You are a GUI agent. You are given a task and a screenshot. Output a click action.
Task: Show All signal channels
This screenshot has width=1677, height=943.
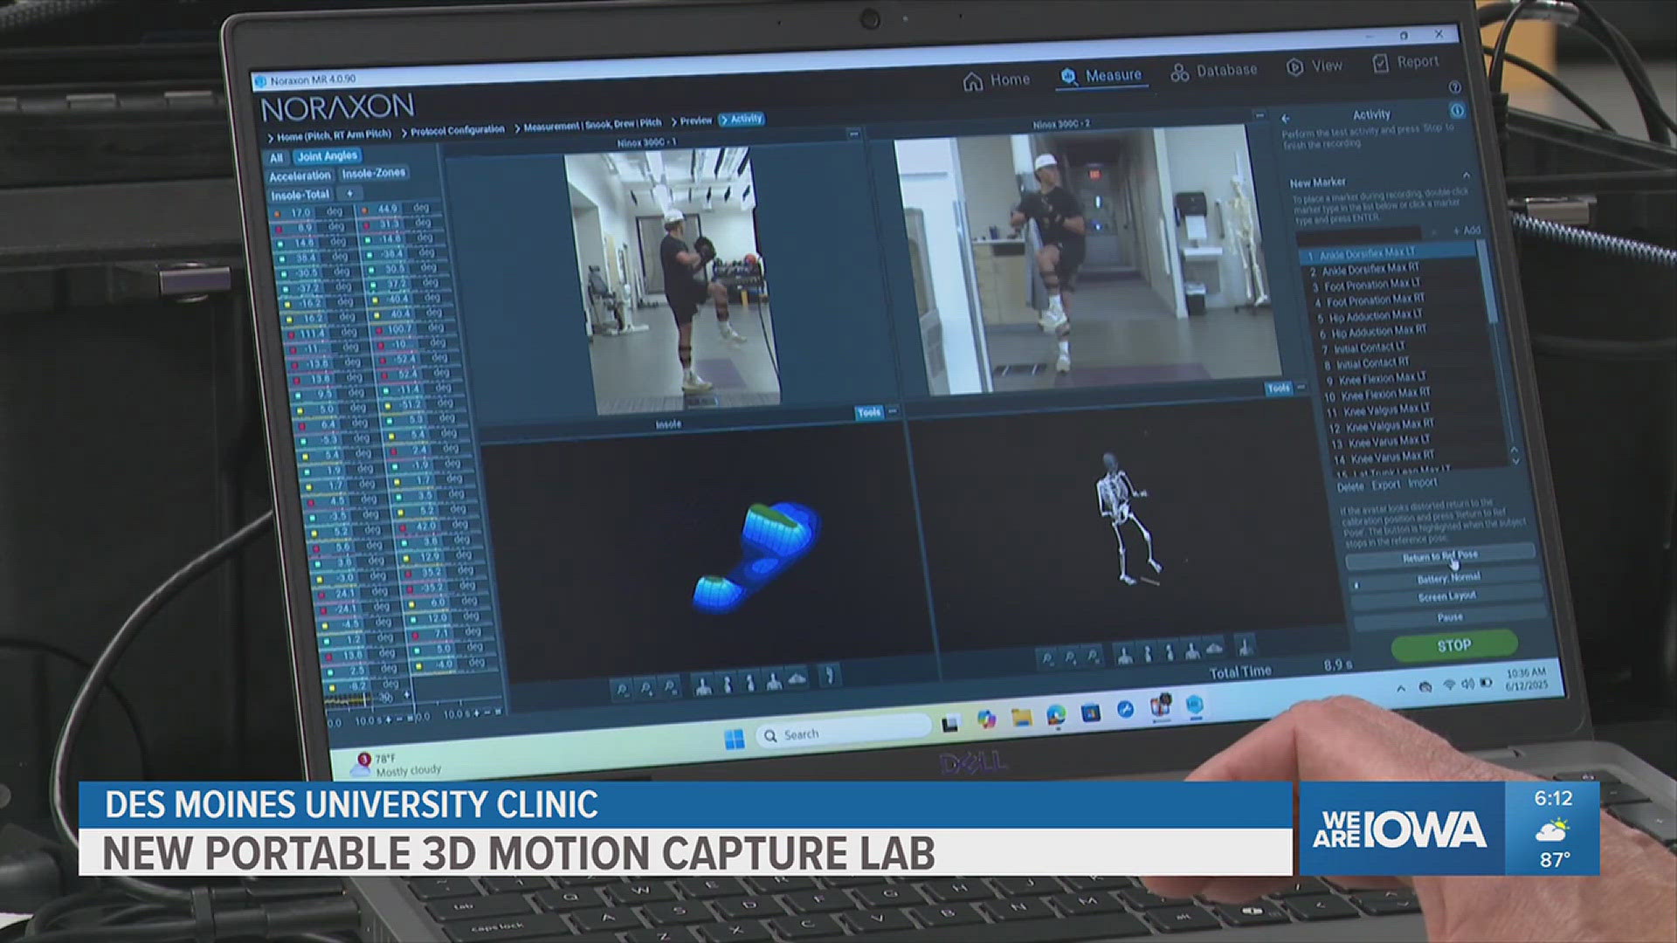pos(276,158)
